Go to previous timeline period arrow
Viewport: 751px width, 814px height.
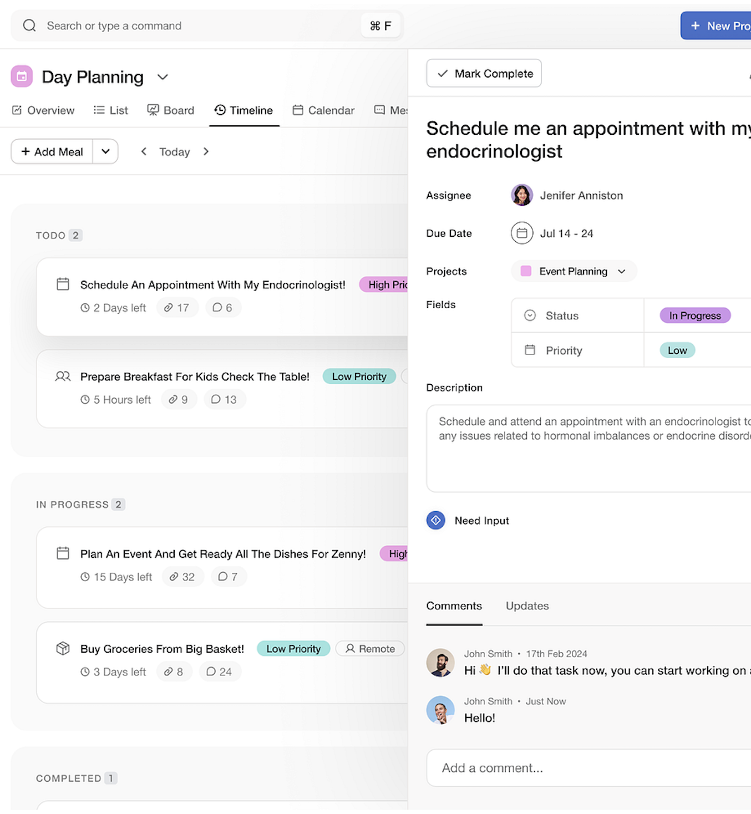[144, 151]
